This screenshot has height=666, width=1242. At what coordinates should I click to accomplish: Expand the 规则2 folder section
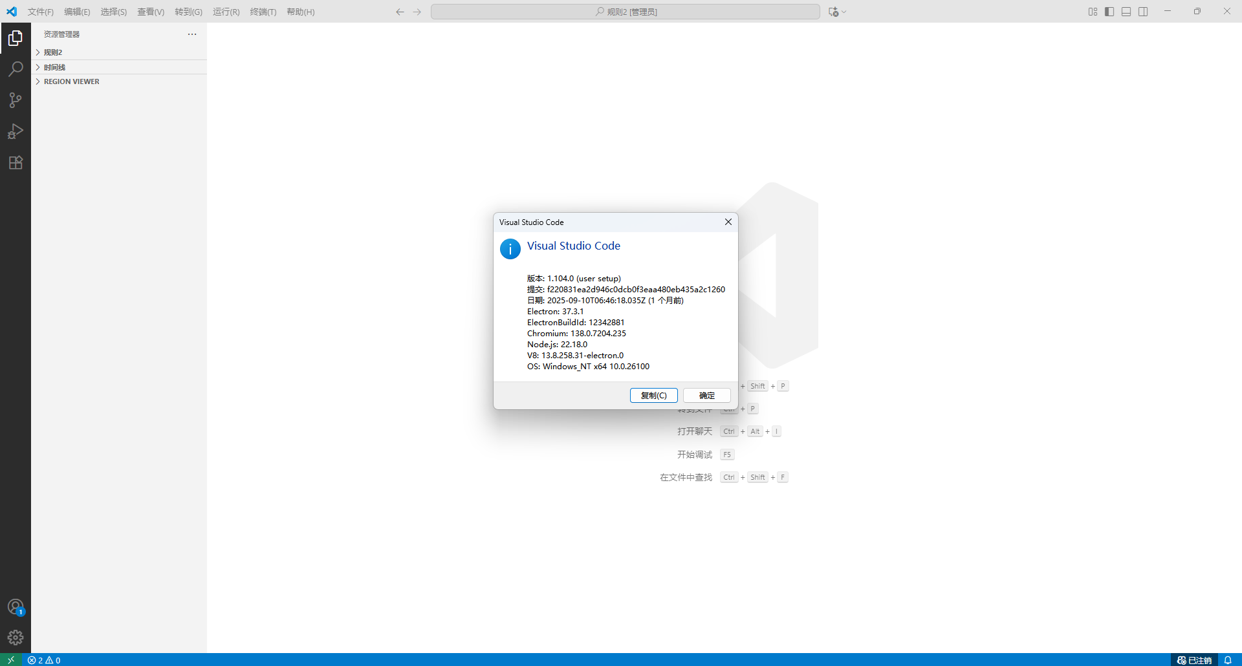pos(53,52)
